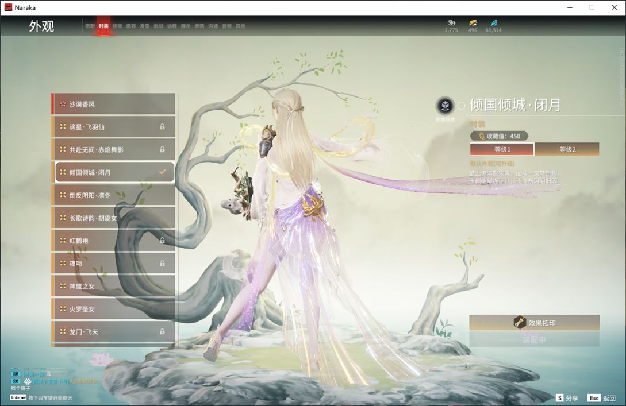The image size is (626, 406).
Task: Select the 长歌诗韵·胡旋女 outfit
Action: pyautogui.click(x=113, y=218)
